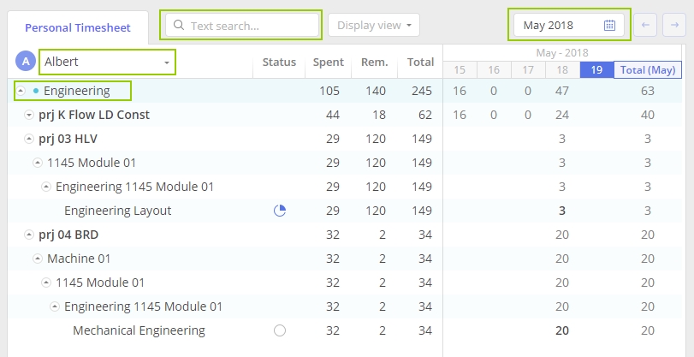
Task: Select day 18 column header
Action: pos(562,70)
